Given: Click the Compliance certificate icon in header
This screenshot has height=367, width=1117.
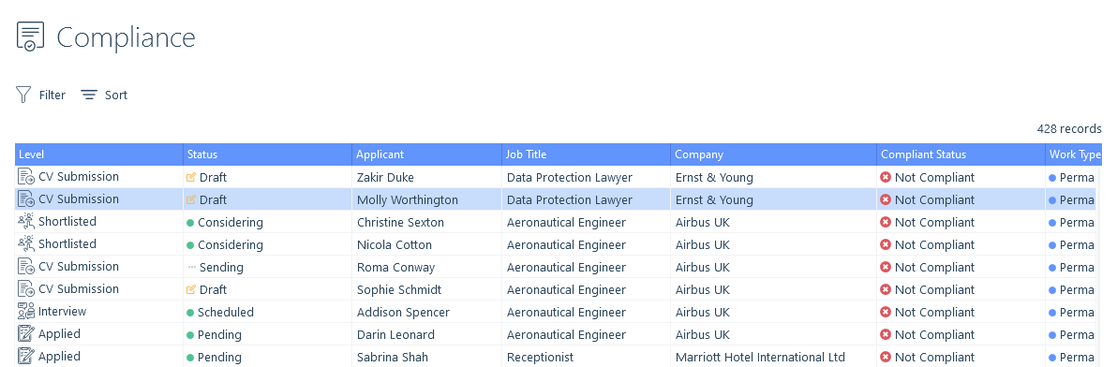Looking at the screenshot, I should [30, 37].
